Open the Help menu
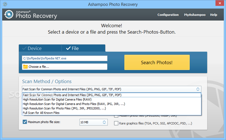226x140 pixels. [x=214, y=15]
